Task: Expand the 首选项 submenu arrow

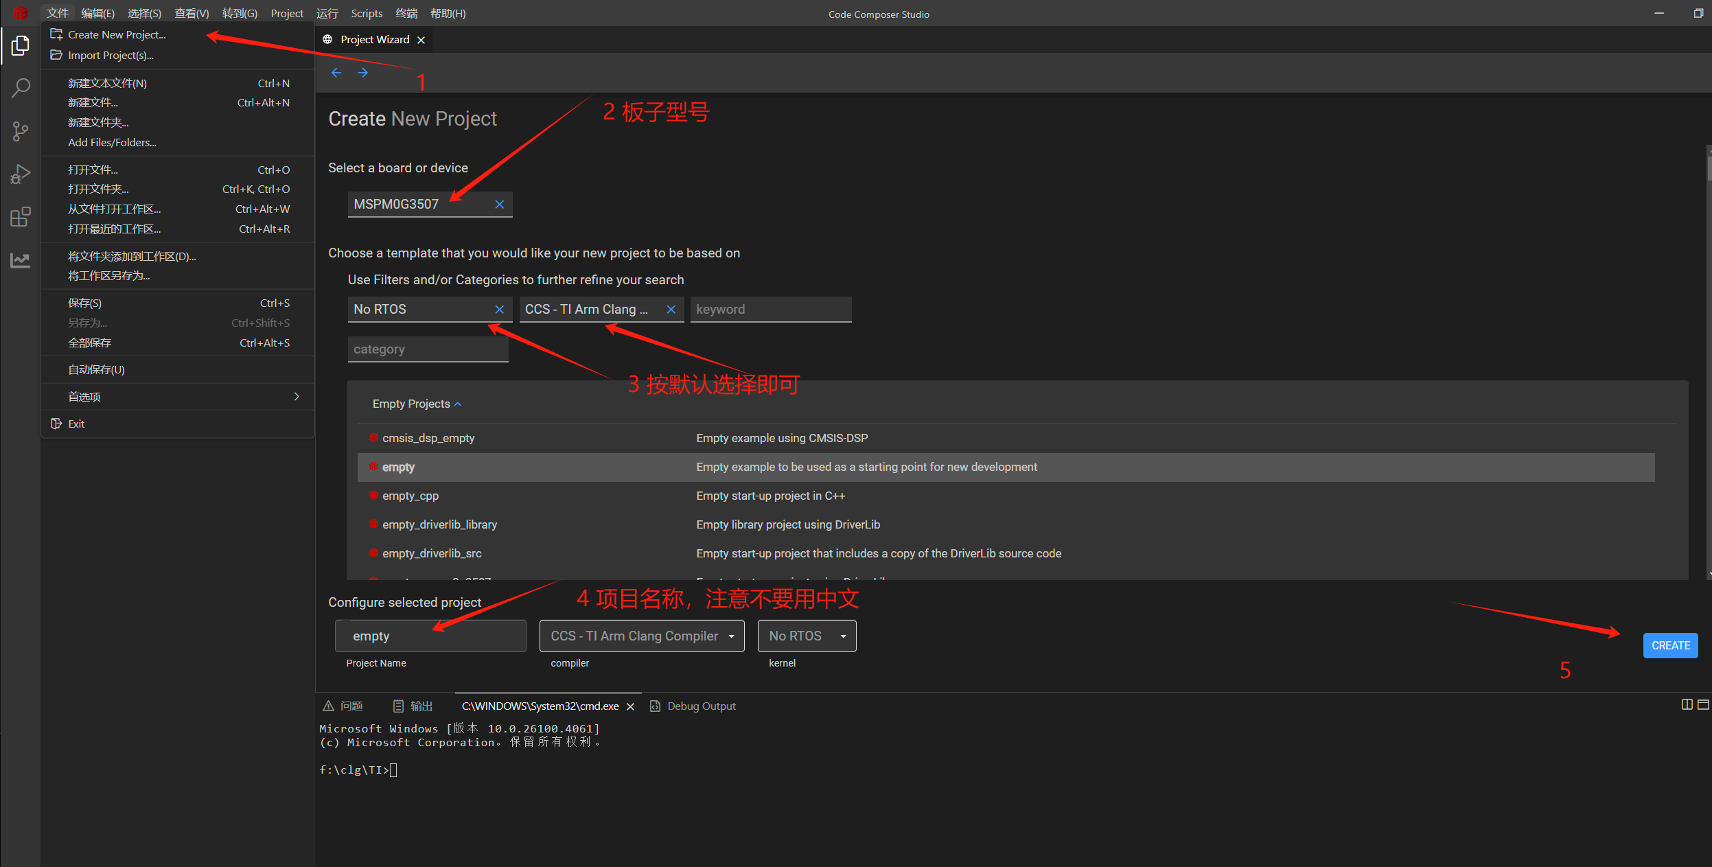Action: [x=297, y=397]
